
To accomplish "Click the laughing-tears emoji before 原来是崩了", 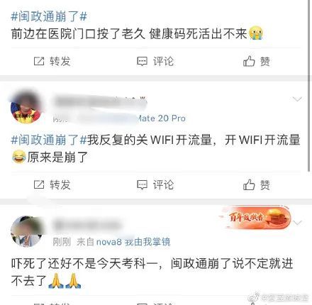I will coord(19,157).
